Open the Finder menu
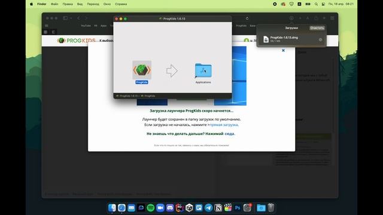 click(x=42, y=4)
